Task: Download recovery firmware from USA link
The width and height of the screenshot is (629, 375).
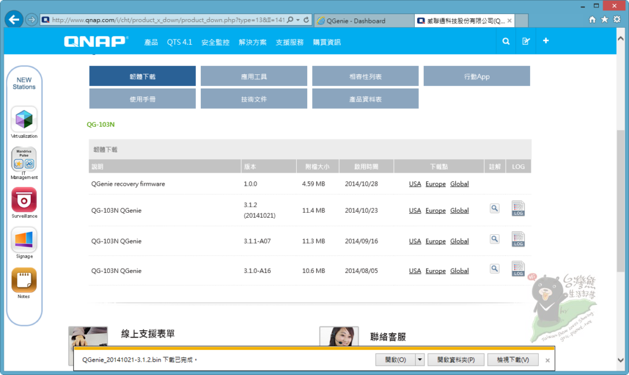Action: pyautogui.click(x=415, y=184)
